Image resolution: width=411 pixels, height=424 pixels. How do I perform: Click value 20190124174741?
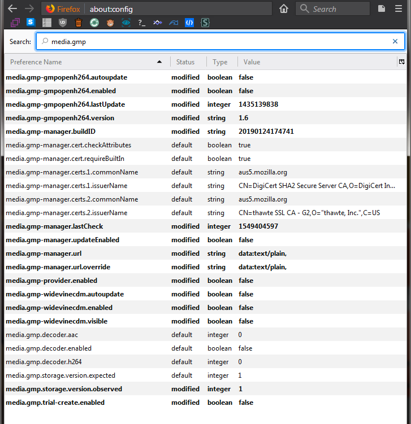(x=266, y=132)
